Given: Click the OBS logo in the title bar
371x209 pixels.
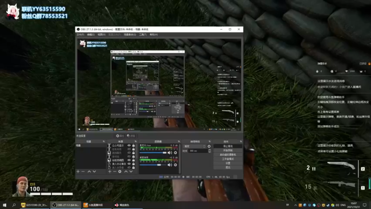Looking at the screenshot, I should (78, 29).
